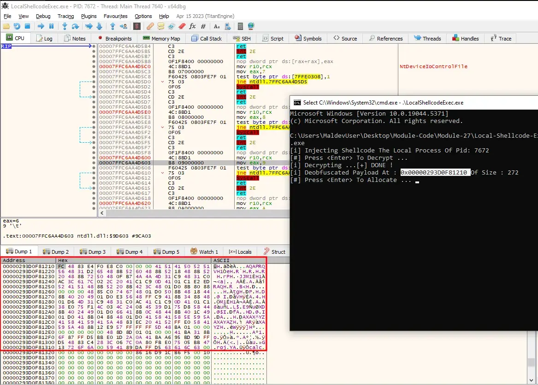The height and width of the screenshot is (385, 538).
Task: Toggle breakpoint dot at address 00007FFC6AA4D5C0
Action: (94, 67)
